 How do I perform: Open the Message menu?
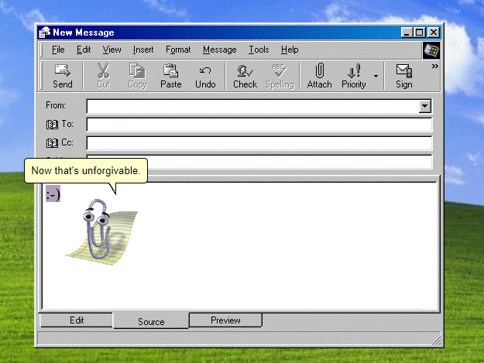[219, 50]
